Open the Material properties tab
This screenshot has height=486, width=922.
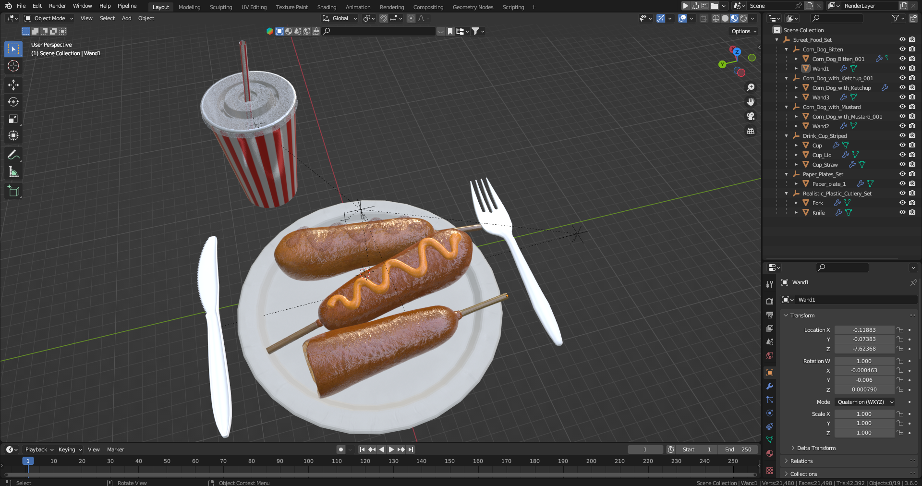[x=770, y=453]
